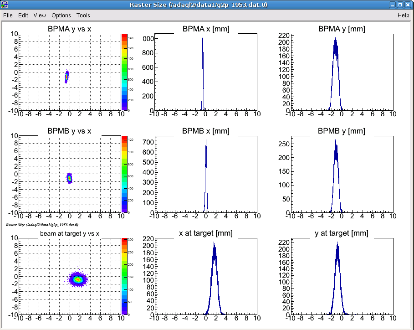This screenshot has height=330, width=414.
Task: Click the BPMB y vs x color scale
Action: [124, 174]
